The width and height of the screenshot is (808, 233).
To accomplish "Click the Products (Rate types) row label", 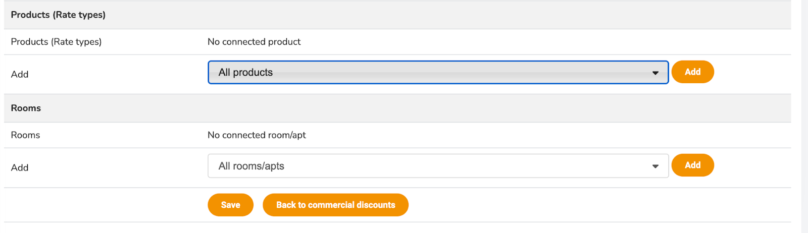I will point(56,42).
